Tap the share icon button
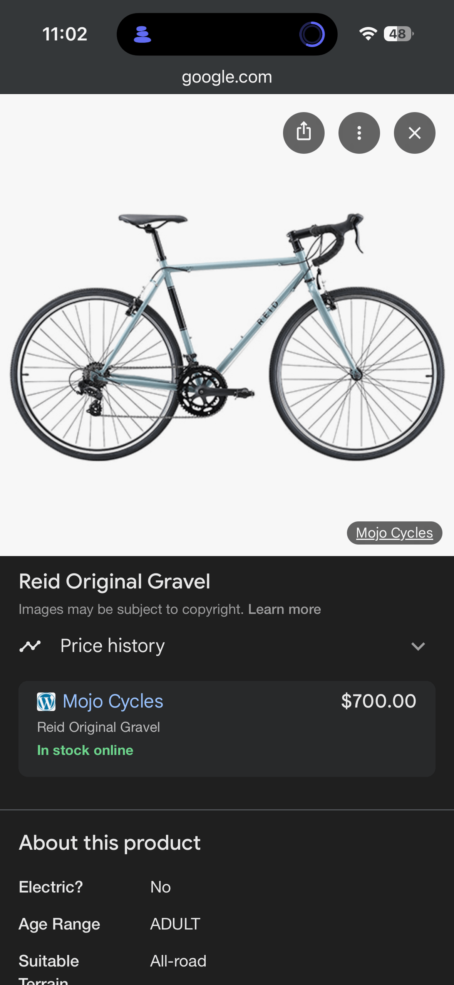 coord(303,133)
